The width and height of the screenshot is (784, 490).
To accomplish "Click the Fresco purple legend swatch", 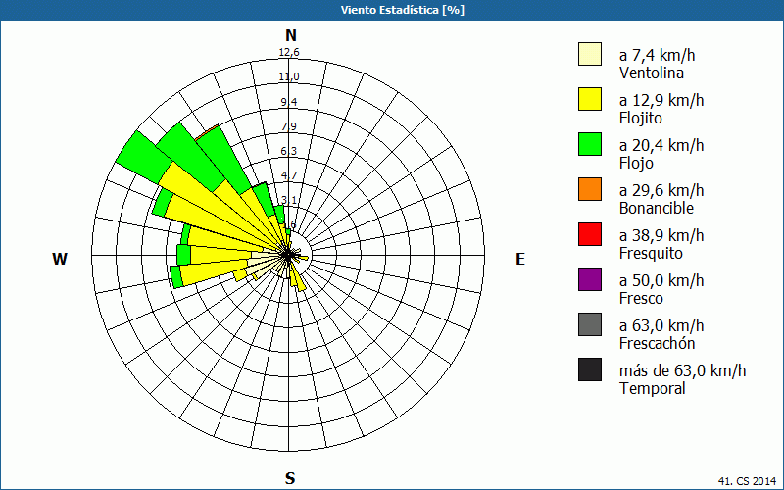I will (x=590, y=279).
